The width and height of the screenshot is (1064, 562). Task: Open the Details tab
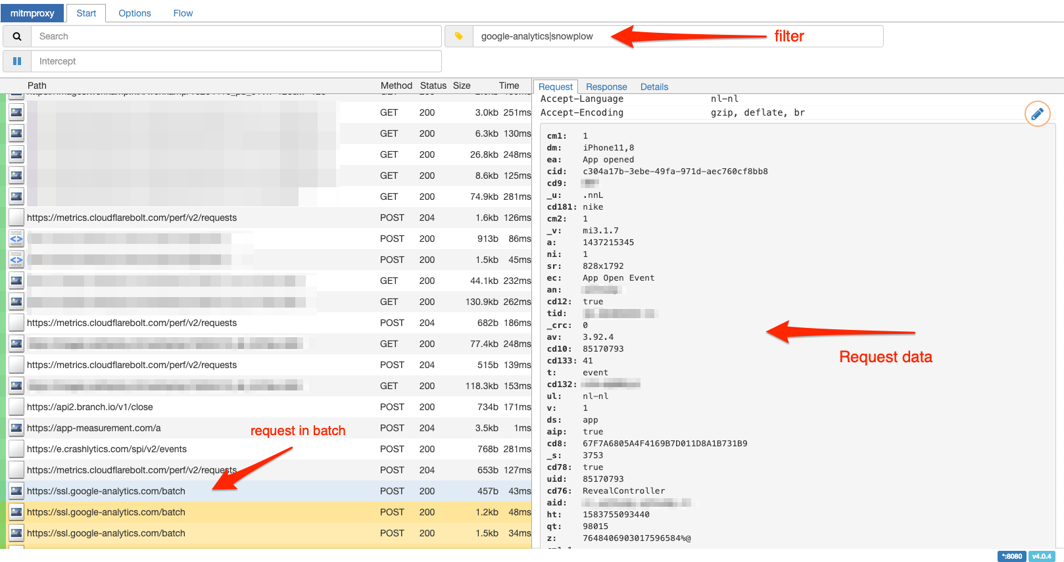[x=654, y=87]
